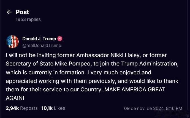This screenshot has width=190, height=118.
Task: Open the American flag profile avatar
Action: [x=12, y=42]
